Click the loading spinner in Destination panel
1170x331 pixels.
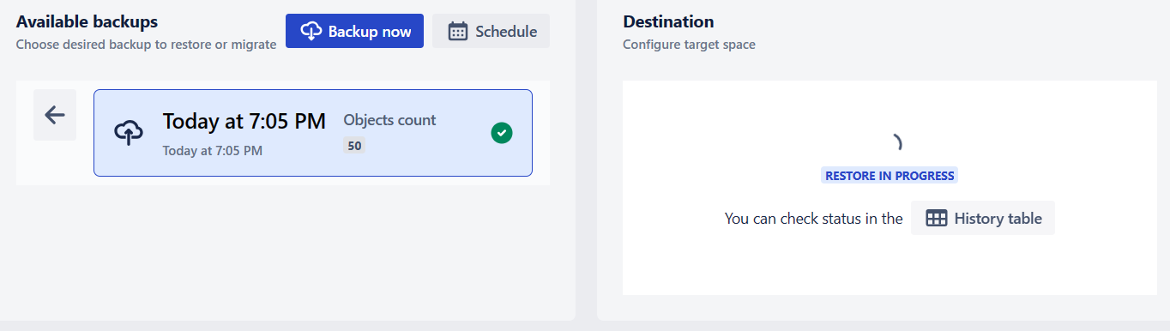[895, 142]
